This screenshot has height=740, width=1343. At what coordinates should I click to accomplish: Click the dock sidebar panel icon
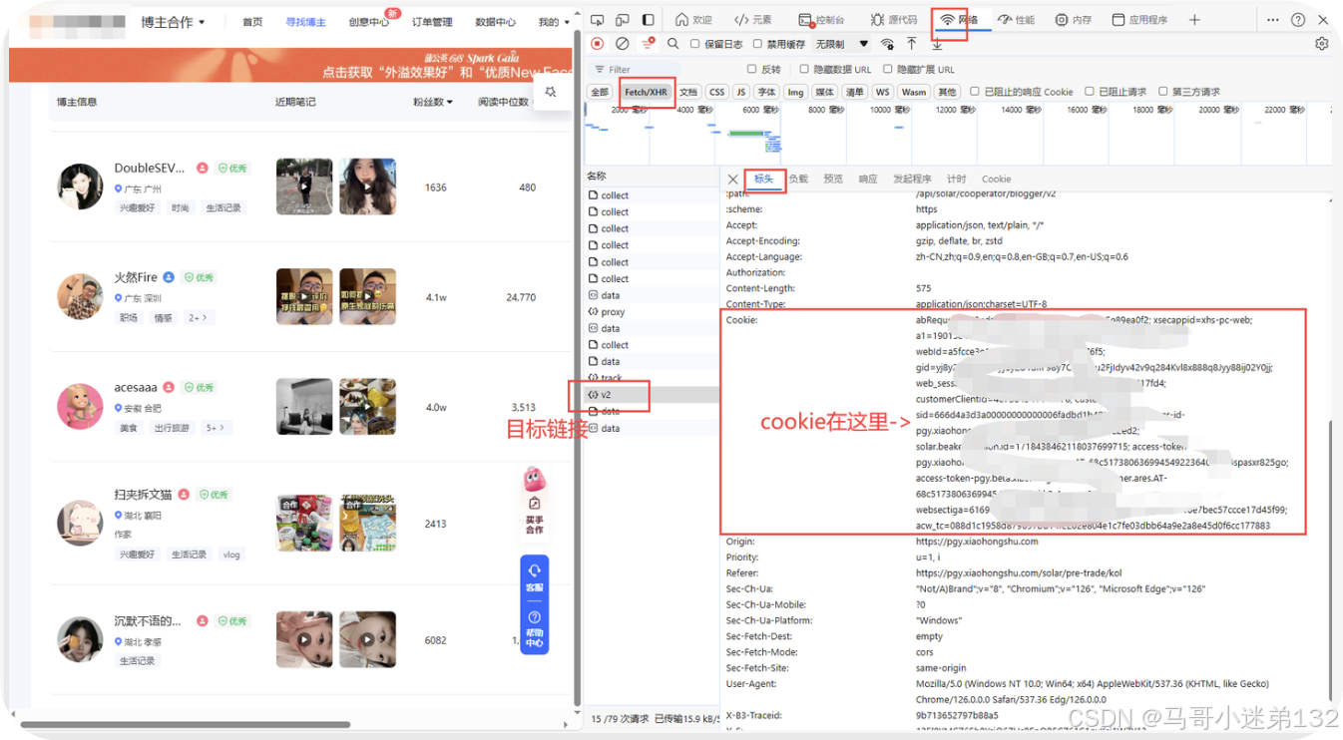coord(648,20)
